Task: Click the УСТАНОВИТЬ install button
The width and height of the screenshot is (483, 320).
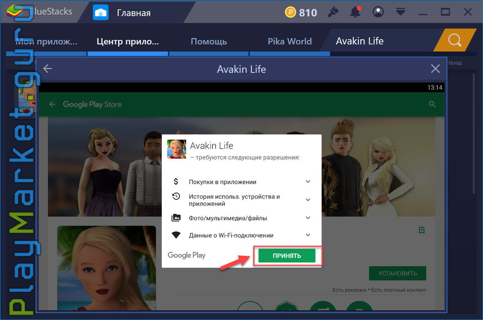Action: [x=397, y=273]
